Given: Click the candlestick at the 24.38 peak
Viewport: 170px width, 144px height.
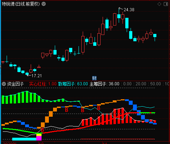Looking at the screenshot, I should (x=119, y=15).
